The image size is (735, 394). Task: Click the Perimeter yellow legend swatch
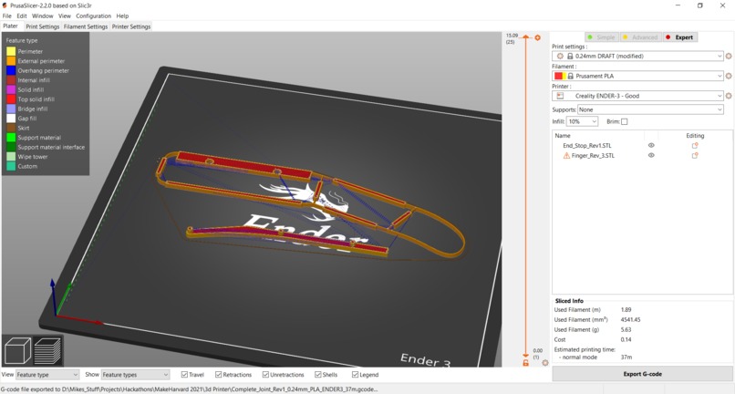pos(11,51)
